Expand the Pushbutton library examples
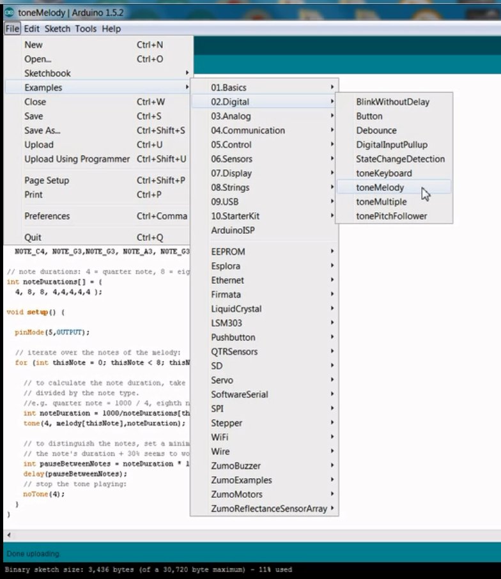Viewport: 501px width, 579px height. coord(265,337)
